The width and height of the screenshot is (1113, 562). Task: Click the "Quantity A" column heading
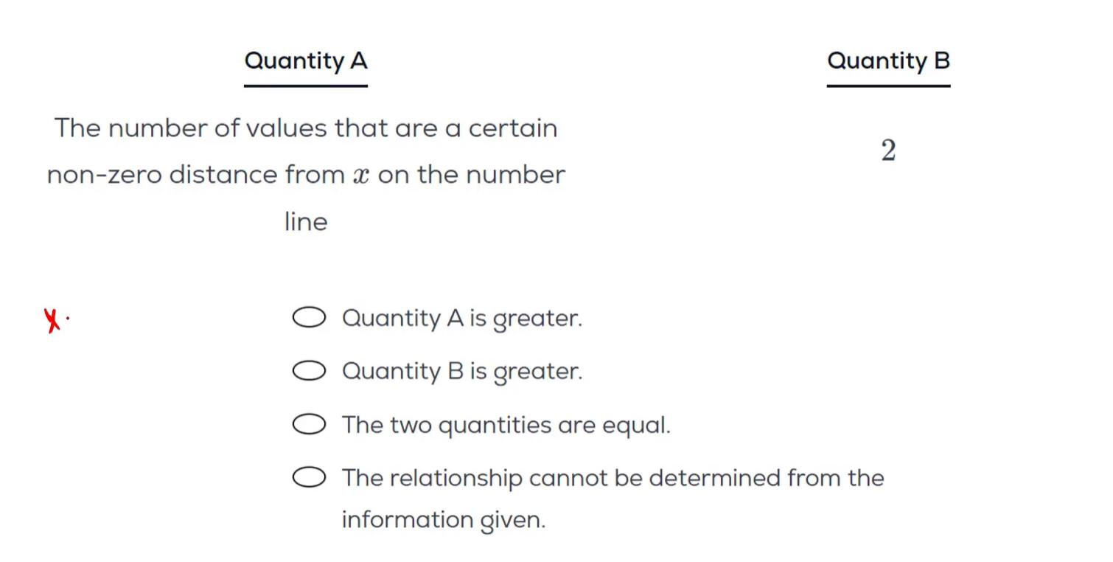coord(305,60)
